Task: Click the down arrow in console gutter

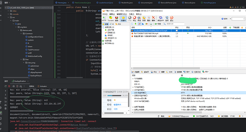Action: tap(5, 95)
